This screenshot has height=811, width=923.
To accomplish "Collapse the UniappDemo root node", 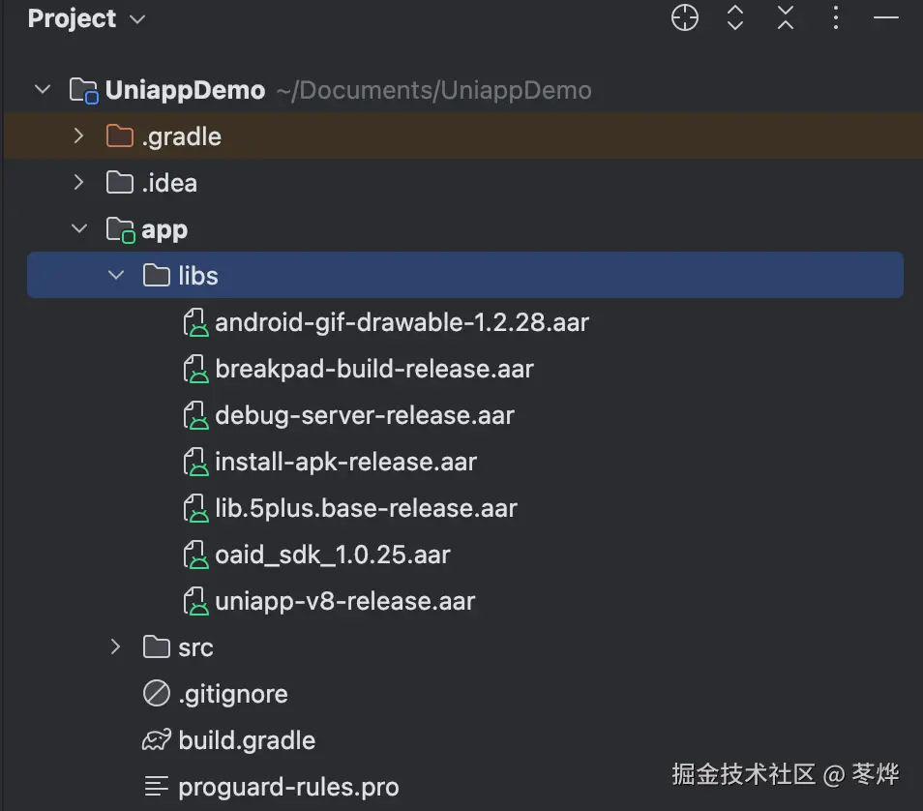I will pyautogui.click(x=43, y=90).
